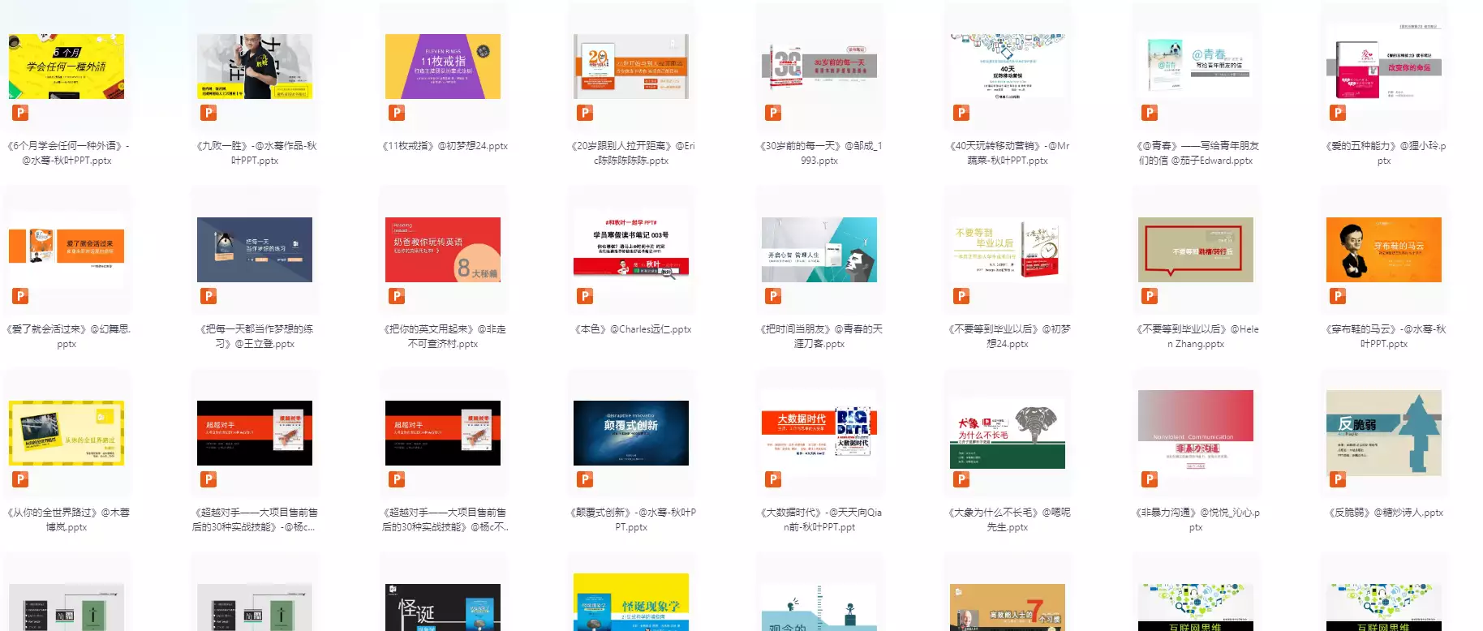Open the 40天玩转移动营销 thumbnail
The width and height of the screenshot is (1483, 631).
[x=1008, y=67]
